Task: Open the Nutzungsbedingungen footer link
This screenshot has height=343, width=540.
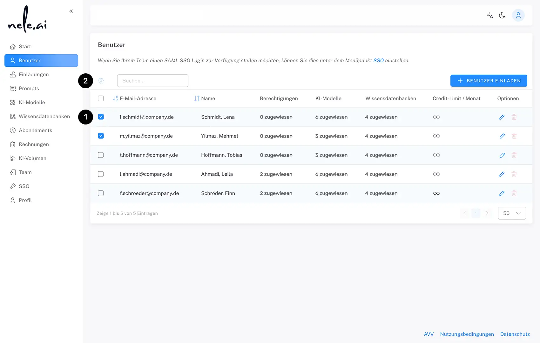Action: tap(467, 334)
